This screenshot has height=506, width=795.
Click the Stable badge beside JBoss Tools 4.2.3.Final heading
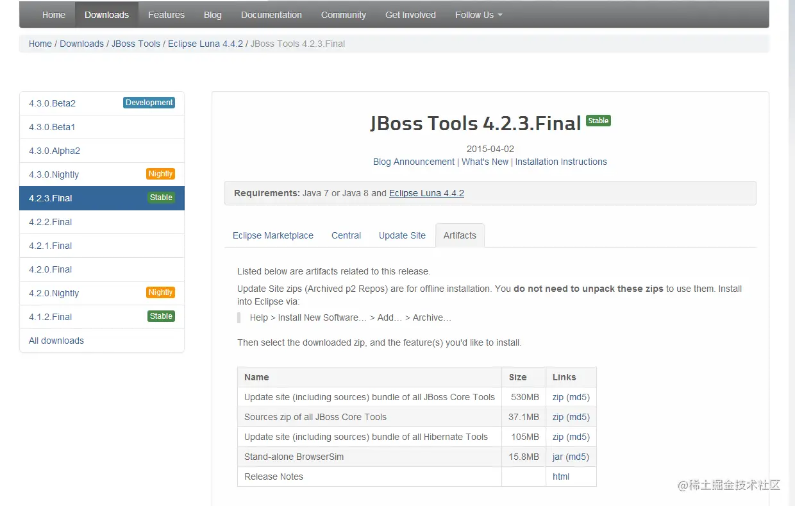click(x=598, y=121)
